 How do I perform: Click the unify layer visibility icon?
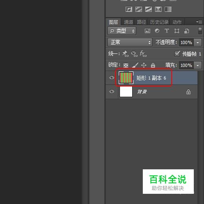[x=134, y=54]
